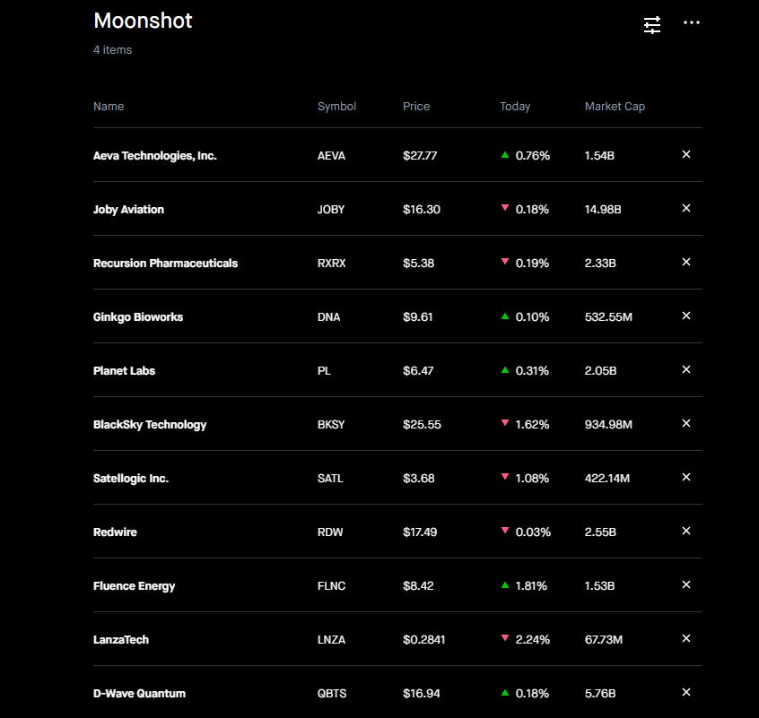The width and height of the screenshot is (759, 718).
Task: Click the 14.98B market cap value
Action: [x=603, y=210]
